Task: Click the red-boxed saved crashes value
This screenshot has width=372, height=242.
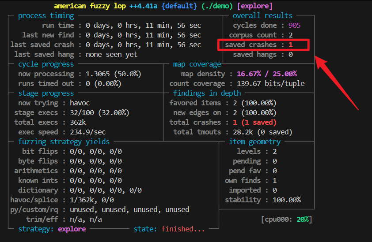Action: click(x=291, y=45)
